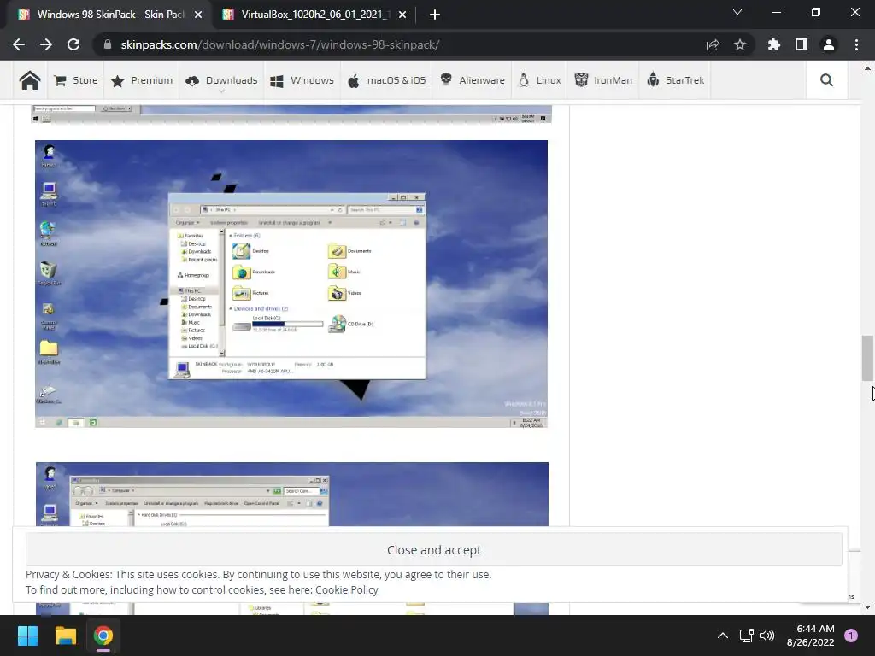Image resolution: width=875 pixels, height=656 pixels.
Task: View site security lock information
Action: 108,44
